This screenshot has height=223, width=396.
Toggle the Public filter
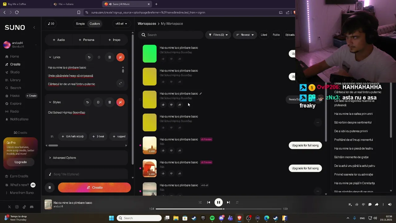point(276,35)
